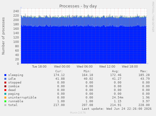156x116 pixels.
Task: Click the 'Min:' column header
Action: 87,71
